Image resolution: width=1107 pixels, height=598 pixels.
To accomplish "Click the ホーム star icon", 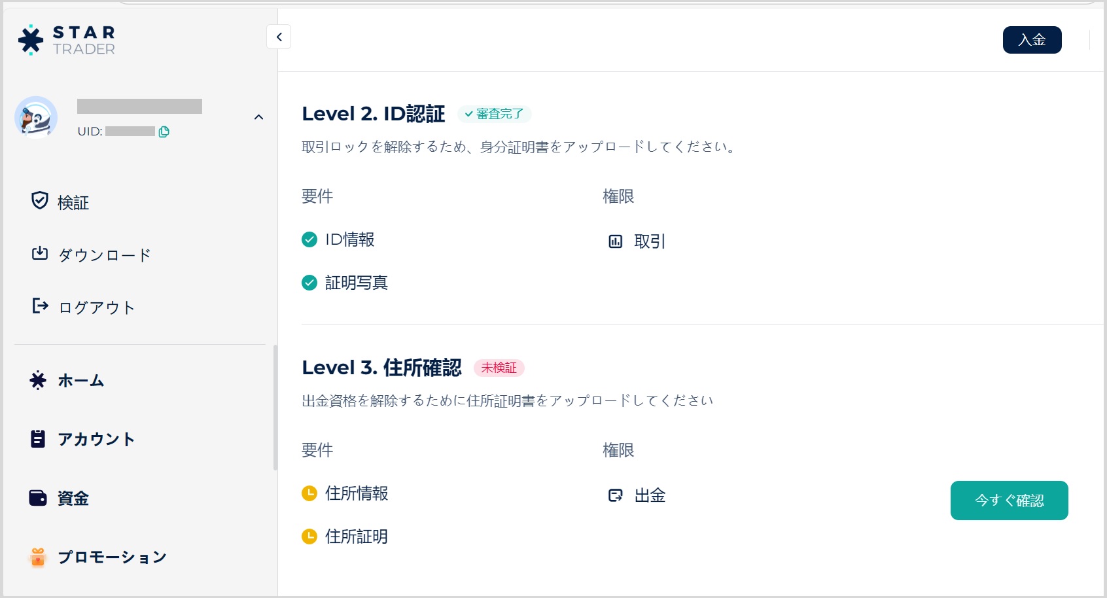I will click(38, 380).
